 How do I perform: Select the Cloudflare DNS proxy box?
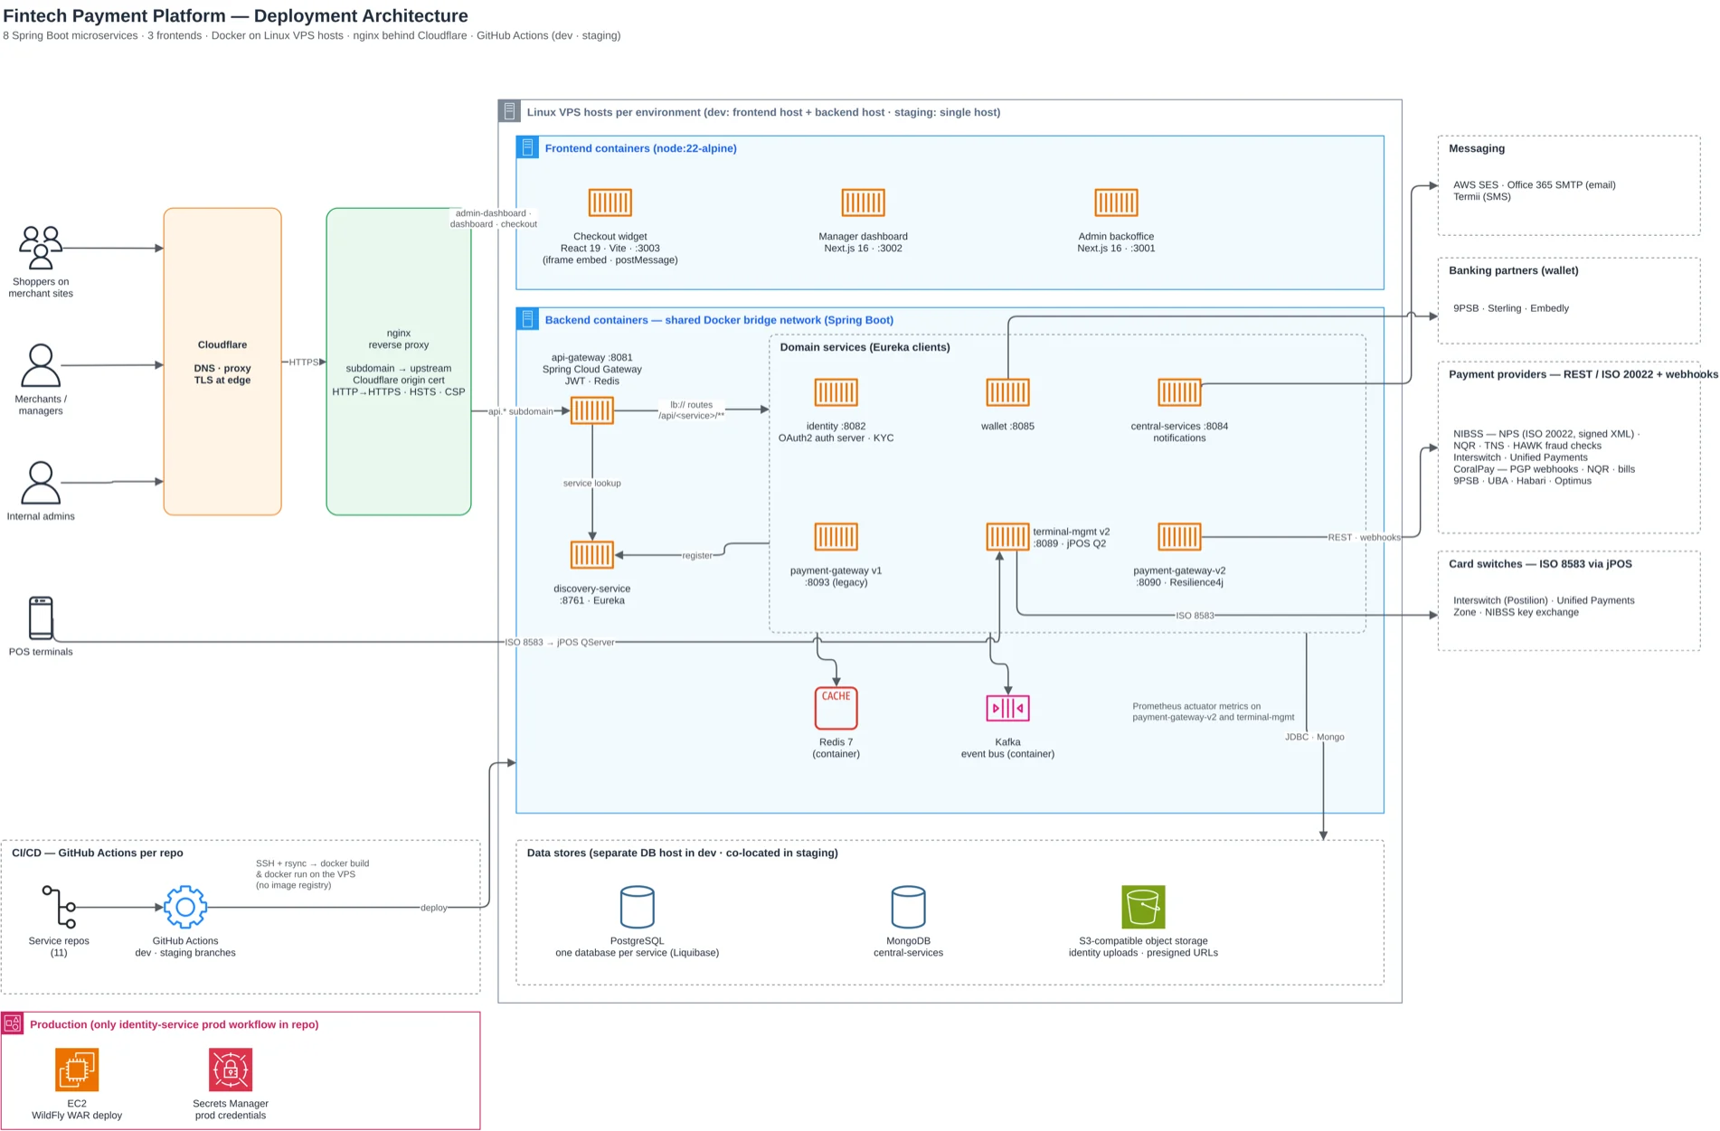[x=222, y=362]
